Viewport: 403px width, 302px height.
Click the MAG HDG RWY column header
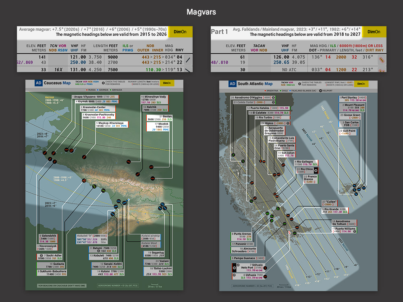point(174,48)
